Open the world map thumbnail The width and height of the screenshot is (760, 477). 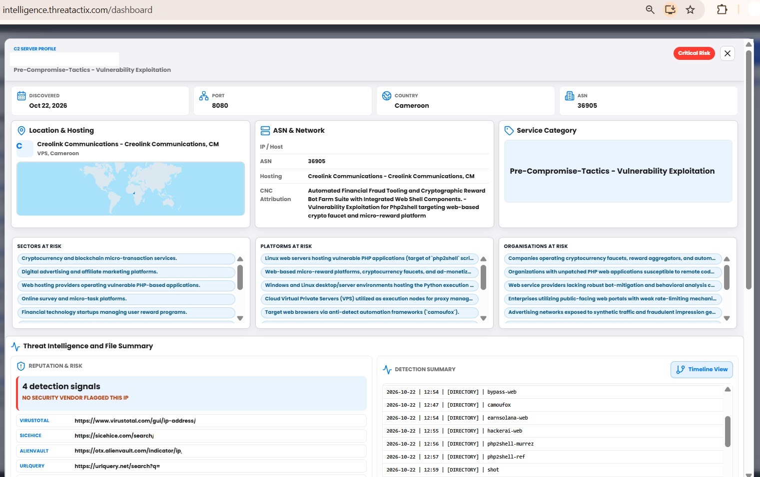[130, 189]
